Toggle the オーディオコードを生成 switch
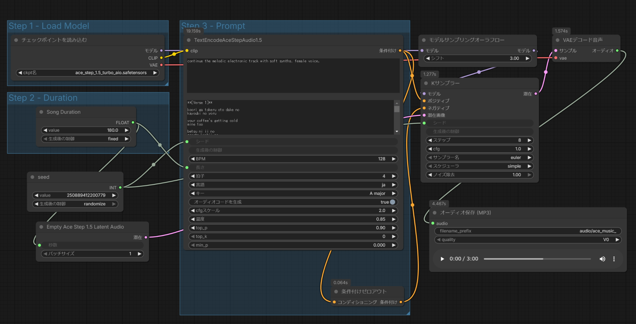 [x=393, y=202]
